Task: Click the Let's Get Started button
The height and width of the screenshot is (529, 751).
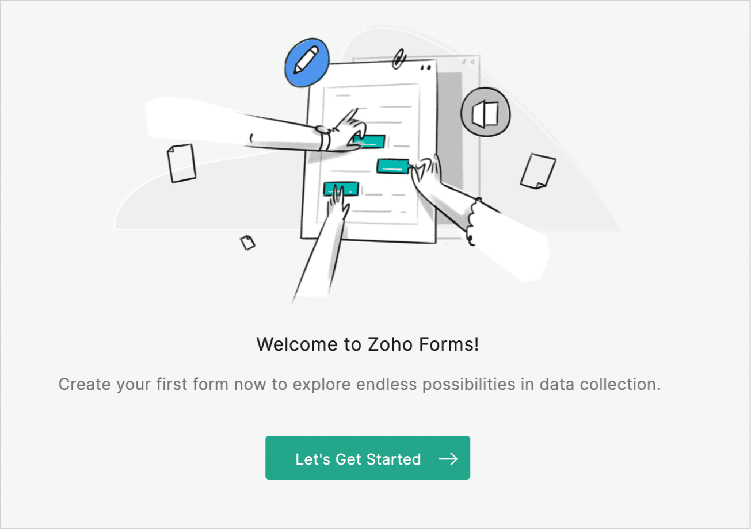Action: tap(367, 458)
